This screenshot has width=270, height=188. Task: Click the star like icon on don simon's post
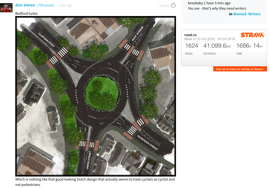(173, 6)
